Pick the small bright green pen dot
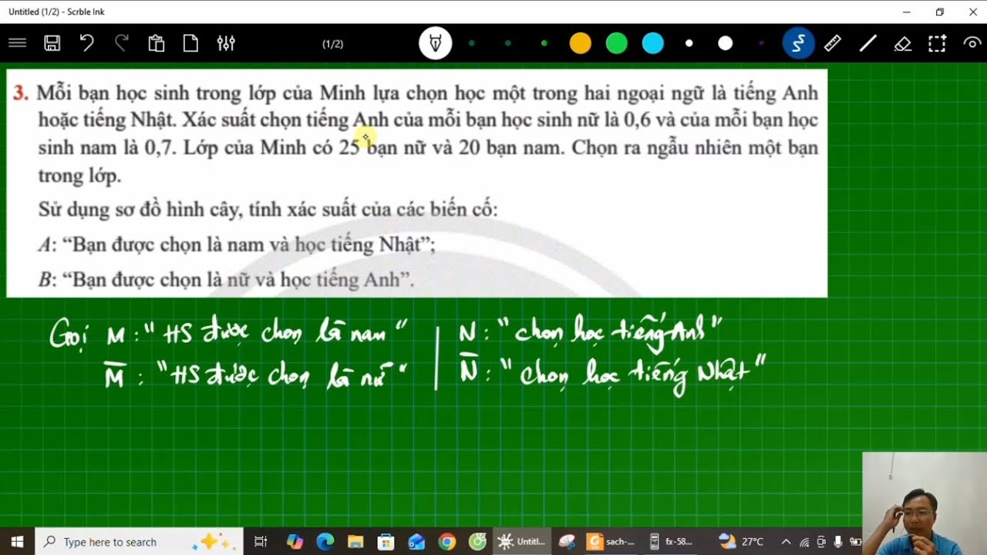This screenshot has height=555, width=987. pyautogui.click(x=544, y=43)
